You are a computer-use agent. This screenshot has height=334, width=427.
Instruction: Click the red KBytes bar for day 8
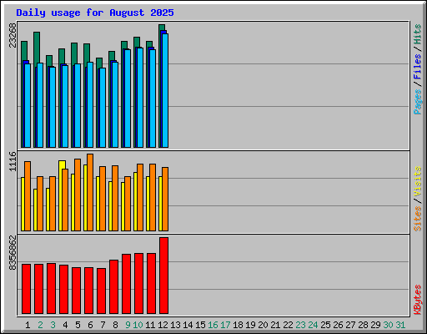click(113, 286)
